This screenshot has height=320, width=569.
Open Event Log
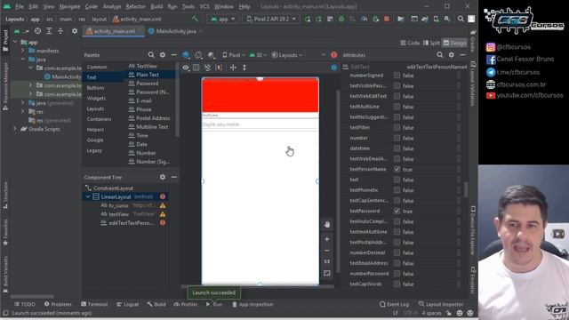click(394, 304)
